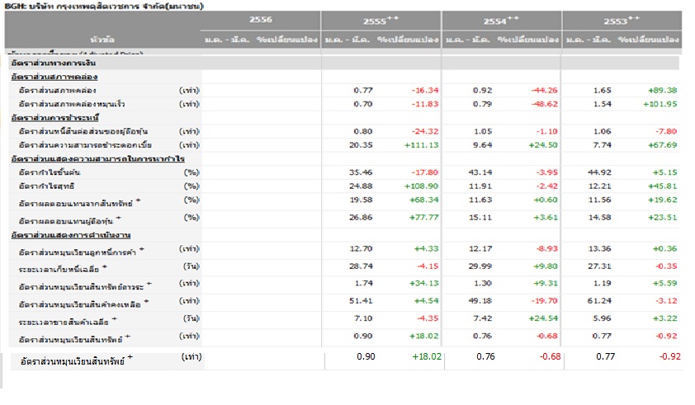Select the +101.95 change value under 2553

(660, 104)
